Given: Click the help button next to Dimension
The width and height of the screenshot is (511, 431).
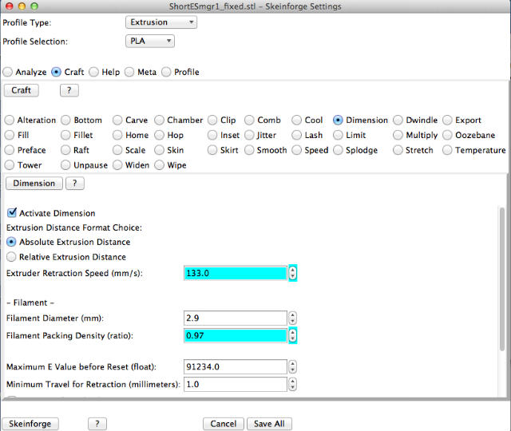Looking at the screenshot, I should (75, 184).
